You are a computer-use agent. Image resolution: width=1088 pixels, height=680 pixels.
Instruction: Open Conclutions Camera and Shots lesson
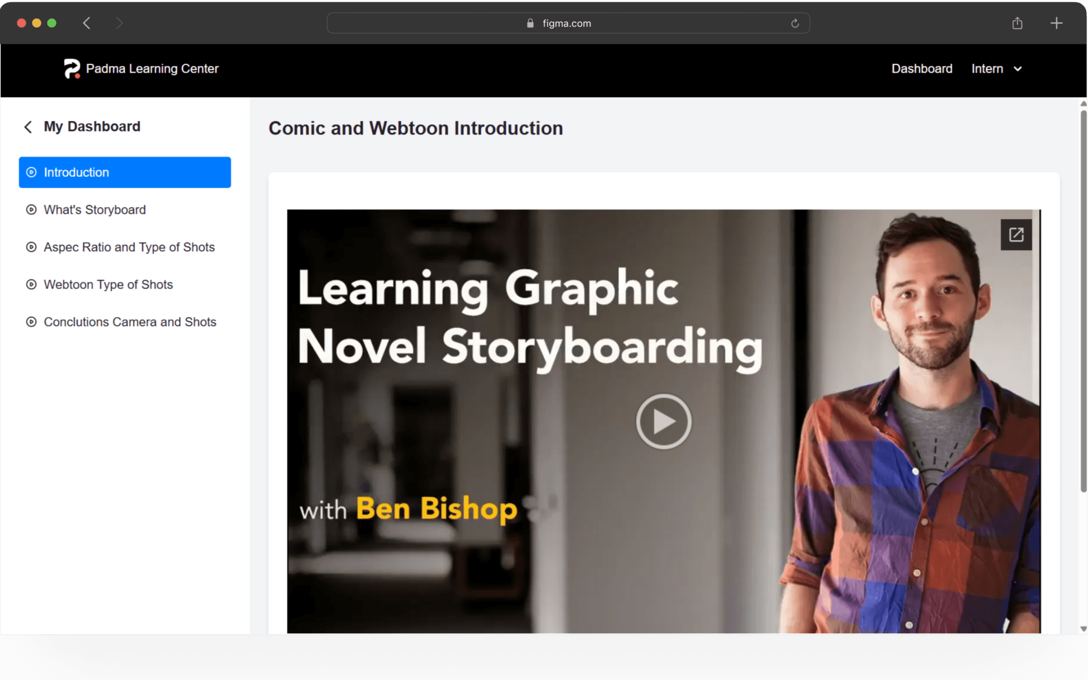click(129, 322)
